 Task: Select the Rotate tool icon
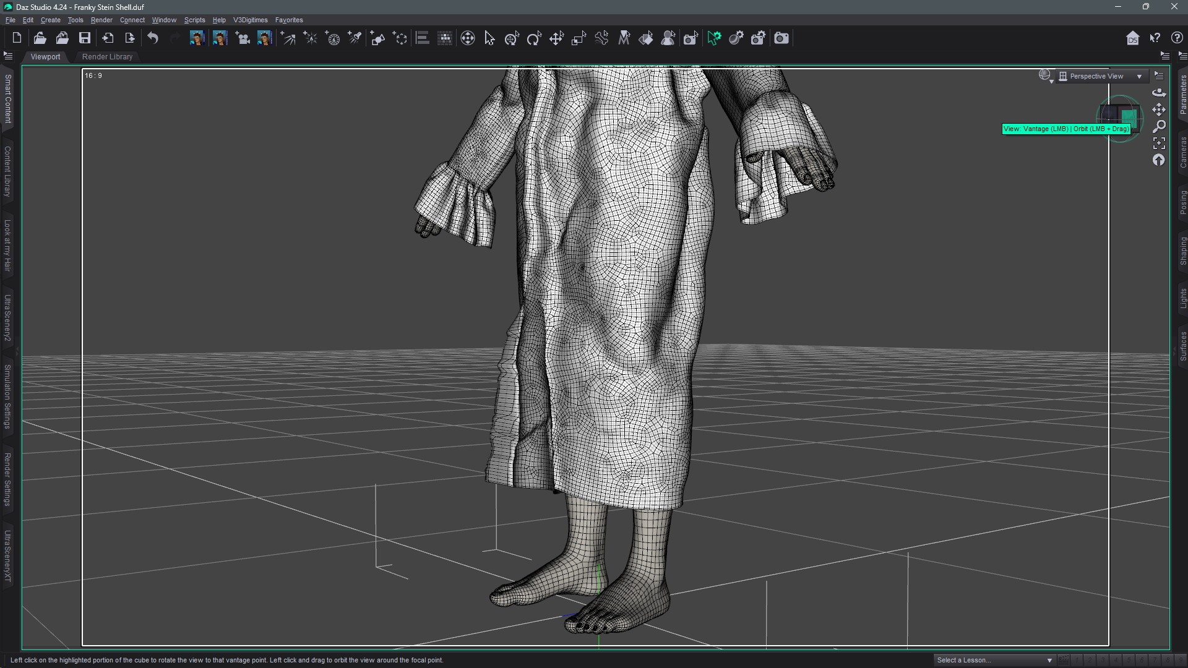coord(534,38)
